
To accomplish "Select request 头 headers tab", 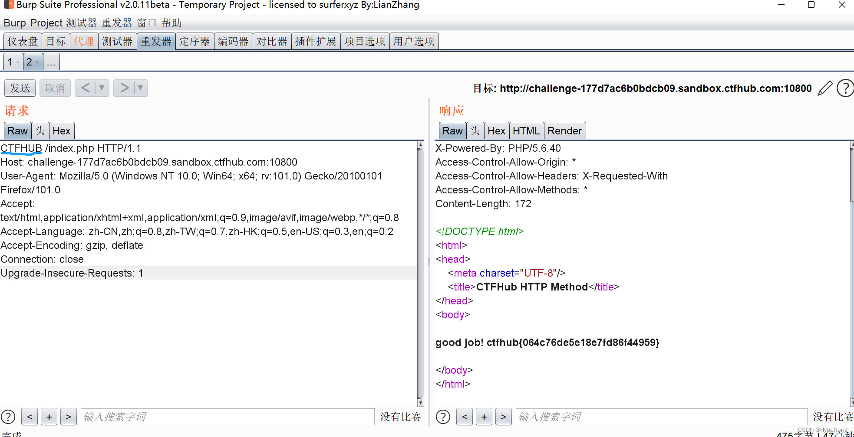I will [x=40, y=131].
